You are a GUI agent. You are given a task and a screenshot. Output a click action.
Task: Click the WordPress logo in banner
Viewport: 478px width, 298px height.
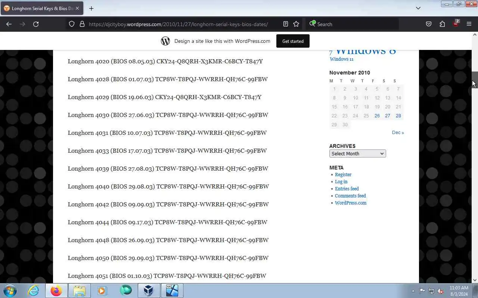pyautogui.click(x=165, y=41)
